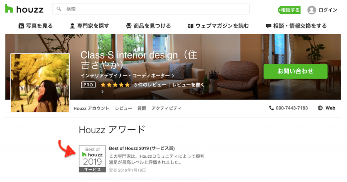Screen dimensions: 347x182
Task: Open the 相談・情報交換をする menu
Action: [296, 26]
